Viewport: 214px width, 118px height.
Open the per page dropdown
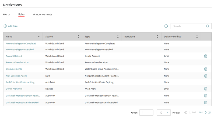click(x=164, y=113)
